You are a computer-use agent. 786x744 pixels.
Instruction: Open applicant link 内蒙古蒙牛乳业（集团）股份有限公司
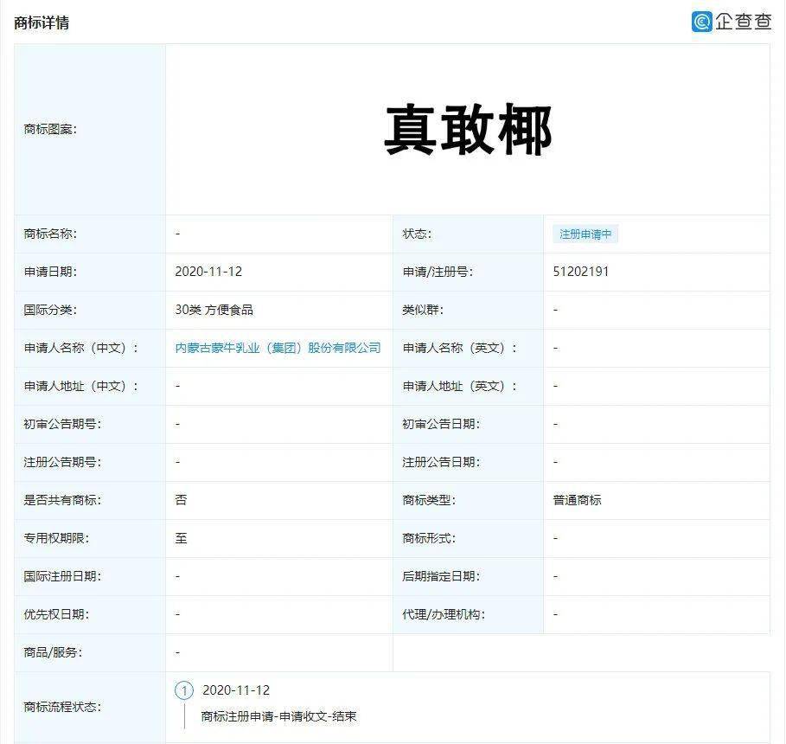[278, 348]
